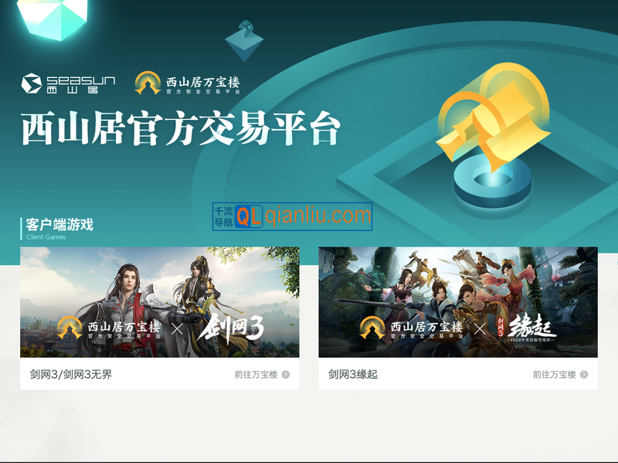
Task: Click 前往万宝楼 under 剑网3缘起 card
Action: coord(555,375)
